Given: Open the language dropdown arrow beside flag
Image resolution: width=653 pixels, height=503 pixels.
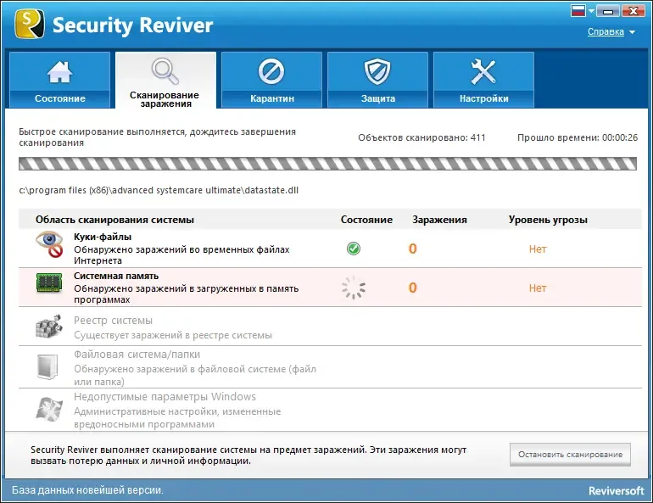Looking at the screenshot, I should (x=591, y=11).
